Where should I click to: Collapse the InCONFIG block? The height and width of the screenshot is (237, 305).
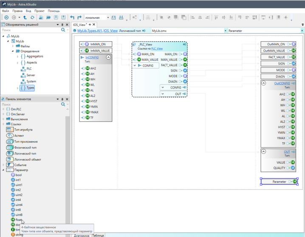108,57
